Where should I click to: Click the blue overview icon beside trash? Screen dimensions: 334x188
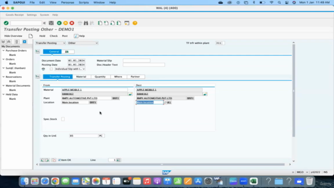[x=25, y=42]
